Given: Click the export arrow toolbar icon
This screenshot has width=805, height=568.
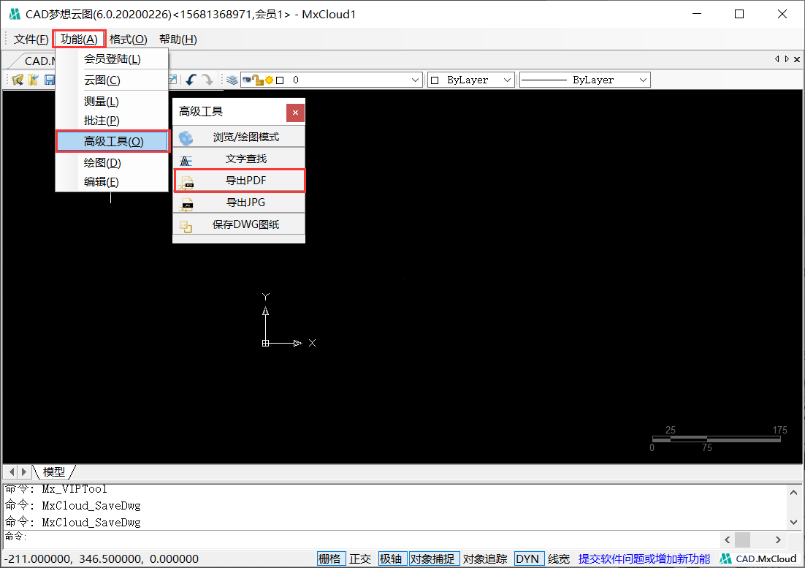Looking at the screenshot, I should [172, 80].
